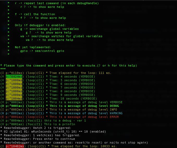Select log line 'Time: 8 seconds (VERBOSE)'
Image resolution: width=177 pixels, height=148 pixels.
(48, 91)
